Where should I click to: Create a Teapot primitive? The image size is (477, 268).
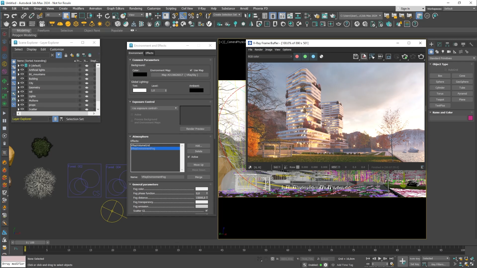coord(440,99)
